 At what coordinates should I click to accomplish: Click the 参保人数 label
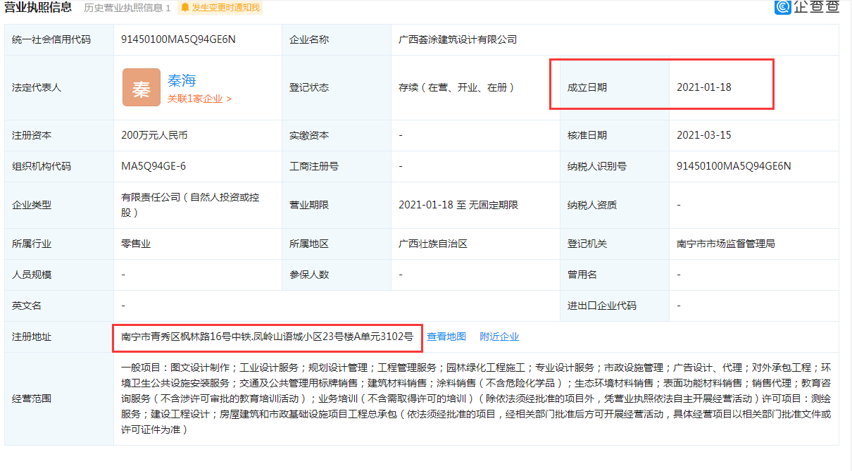click(309, 275)
